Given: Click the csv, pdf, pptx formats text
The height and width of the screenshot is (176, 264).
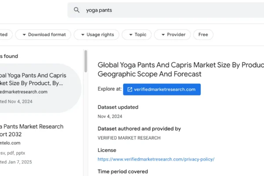Looking at the screenshot, I should [12, 153].
